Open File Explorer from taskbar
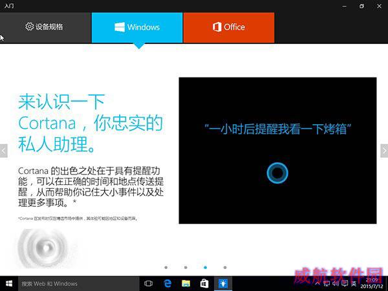This screenshot has height=291, width=388. [x=186, y=284]
